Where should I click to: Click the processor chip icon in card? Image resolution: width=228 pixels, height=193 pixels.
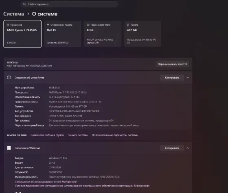click(x=8, y=25)
